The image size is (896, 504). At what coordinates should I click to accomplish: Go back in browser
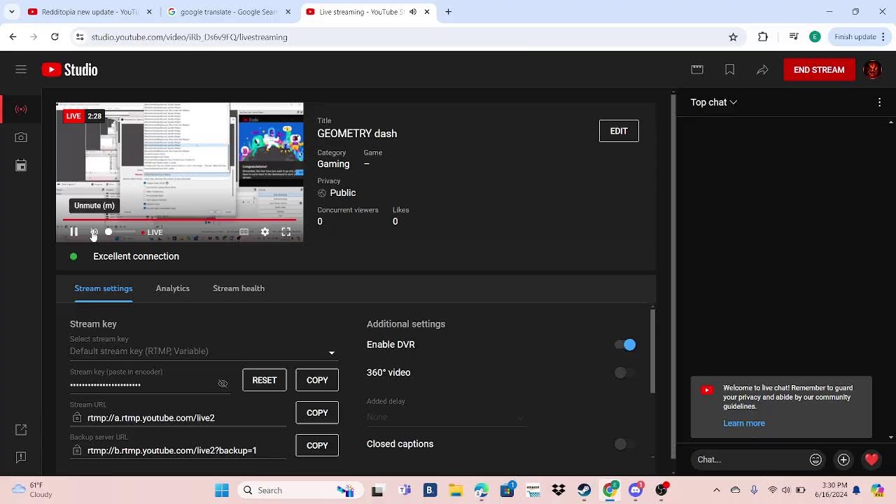point(13,37)
